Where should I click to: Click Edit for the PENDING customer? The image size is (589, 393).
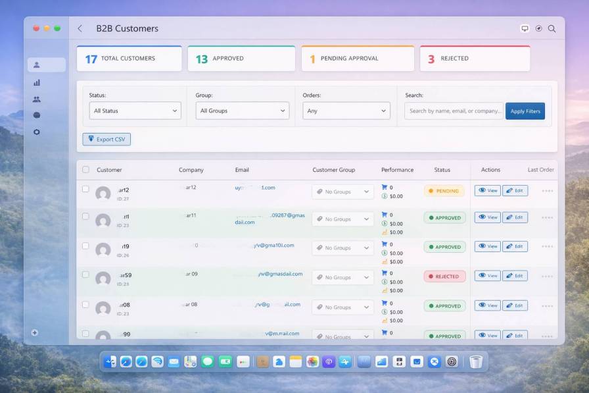515,191
